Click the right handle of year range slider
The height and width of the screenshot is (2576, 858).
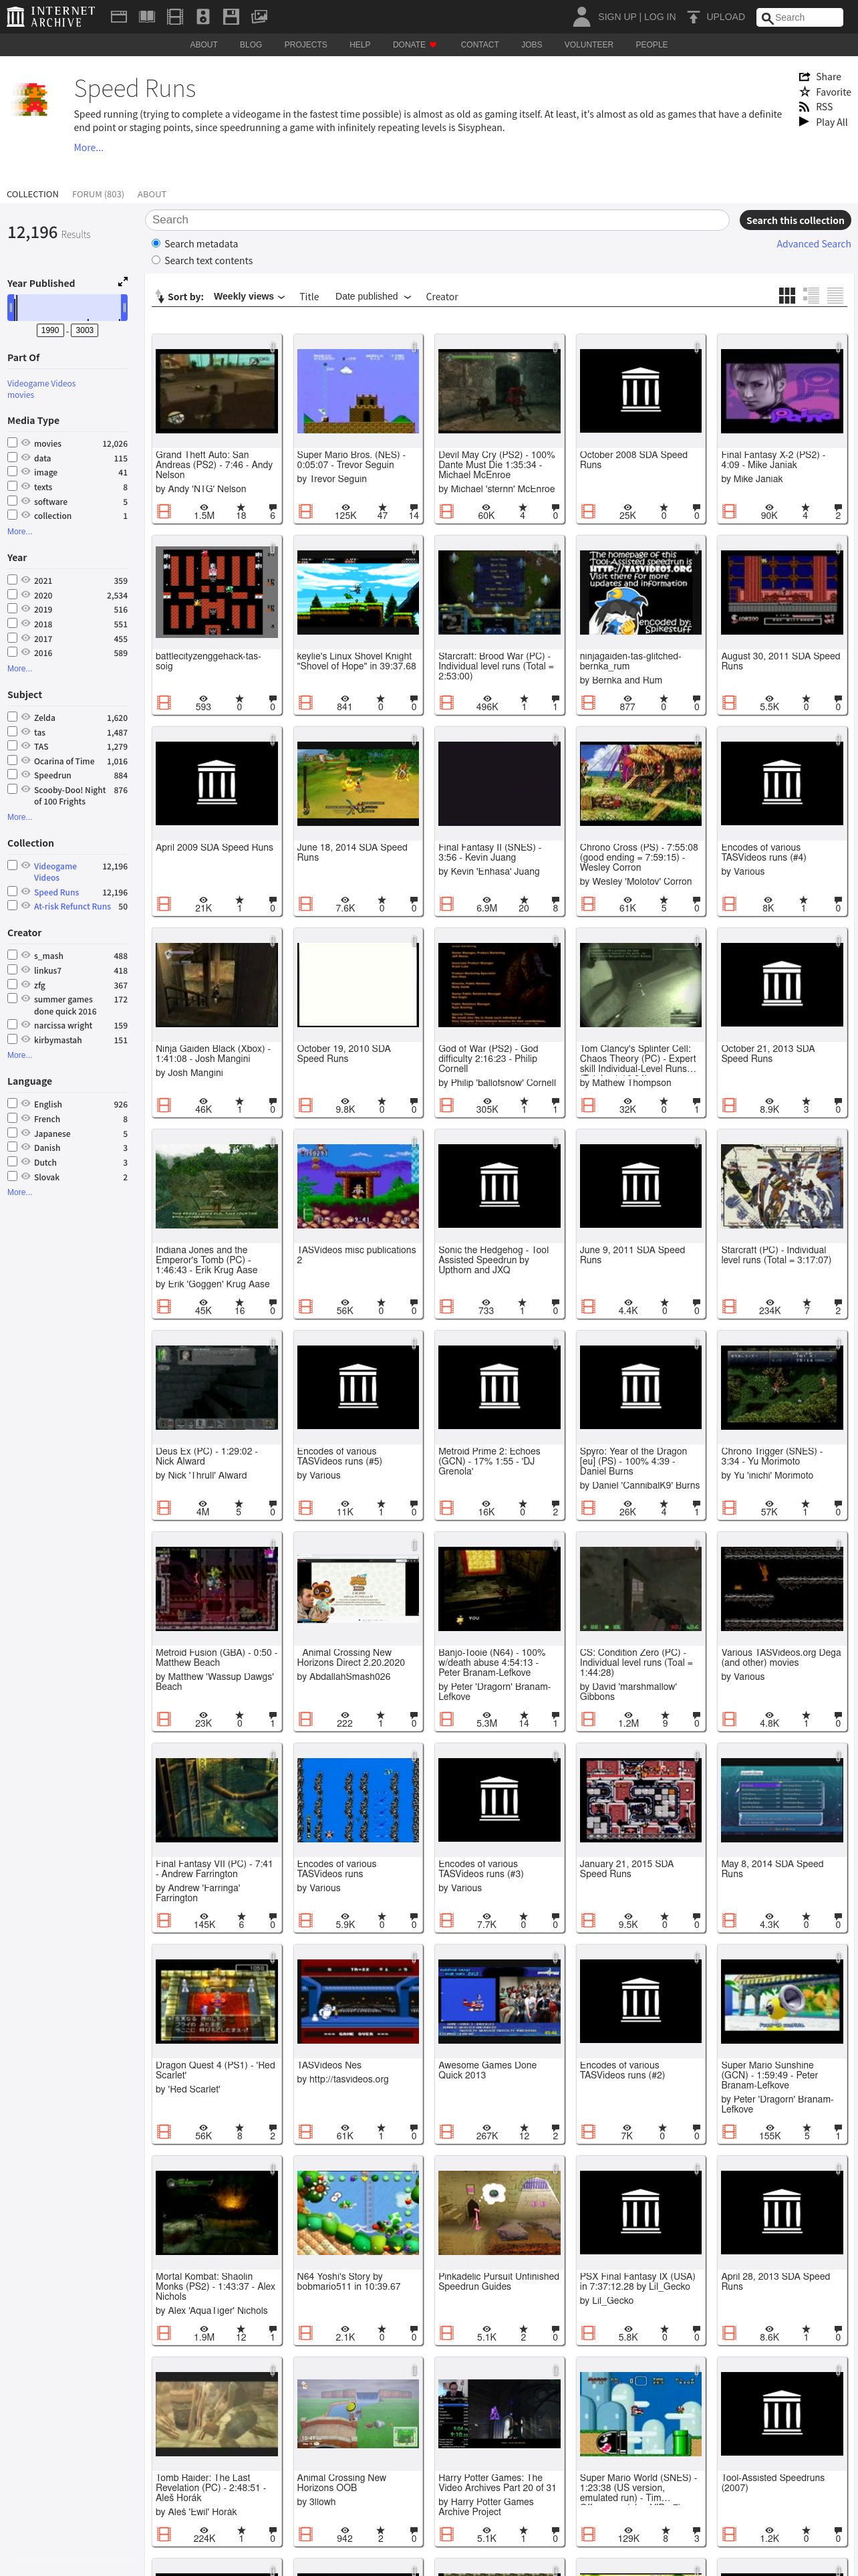(x=124, y=308)
